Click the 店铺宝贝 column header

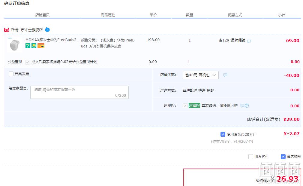pyautogui.click(x=42, y=15)
